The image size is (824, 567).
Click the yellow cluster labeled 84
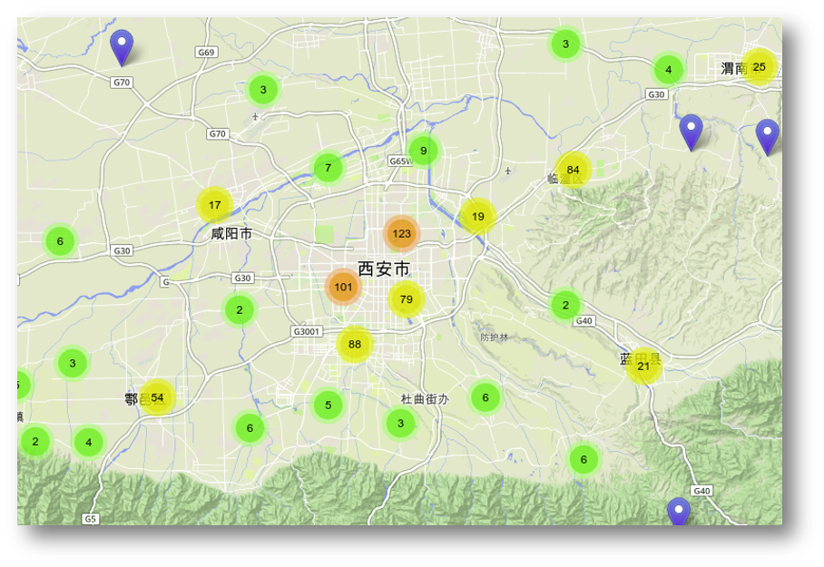(574, 170)
